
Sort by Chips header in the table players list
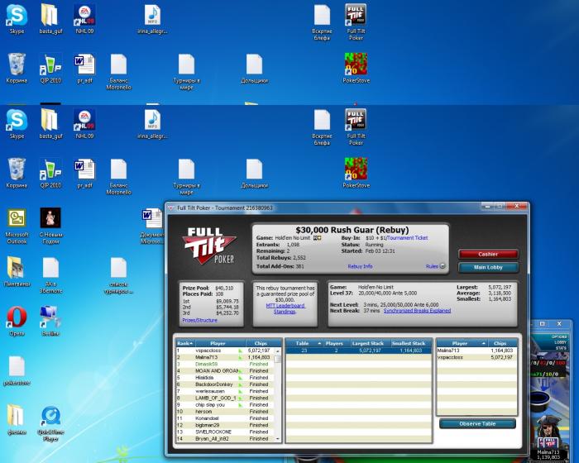500,343
